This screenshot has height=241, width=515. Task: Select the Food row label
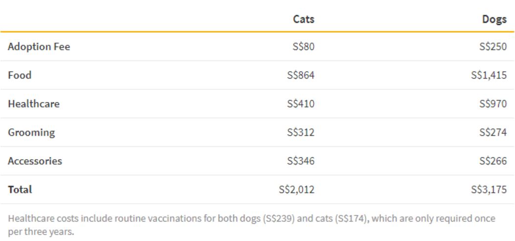coord(20,75)
